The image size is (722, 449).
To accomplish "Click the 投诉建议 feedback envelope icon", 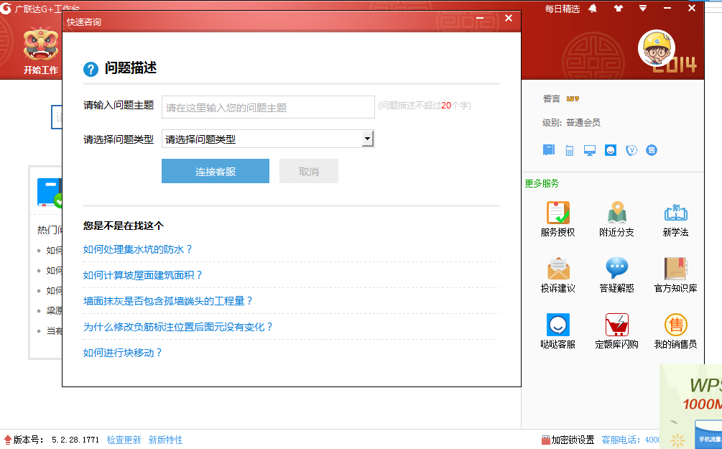I will (x=557, y=269).
